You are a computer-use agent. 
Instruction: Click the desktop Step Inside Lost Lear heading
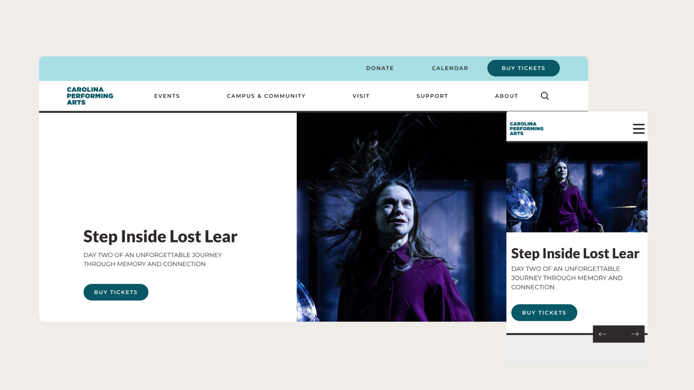tap(160, 237)
